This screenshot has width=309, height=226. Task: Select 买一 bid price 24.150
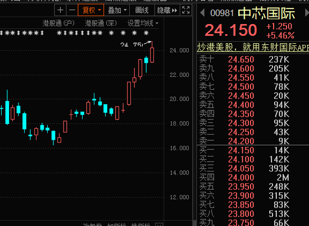[x=241, y=150]
